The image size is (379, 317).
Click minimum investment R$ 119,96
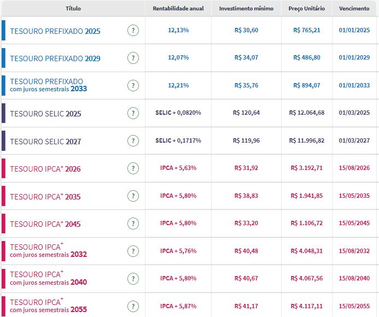pos(246,140)
